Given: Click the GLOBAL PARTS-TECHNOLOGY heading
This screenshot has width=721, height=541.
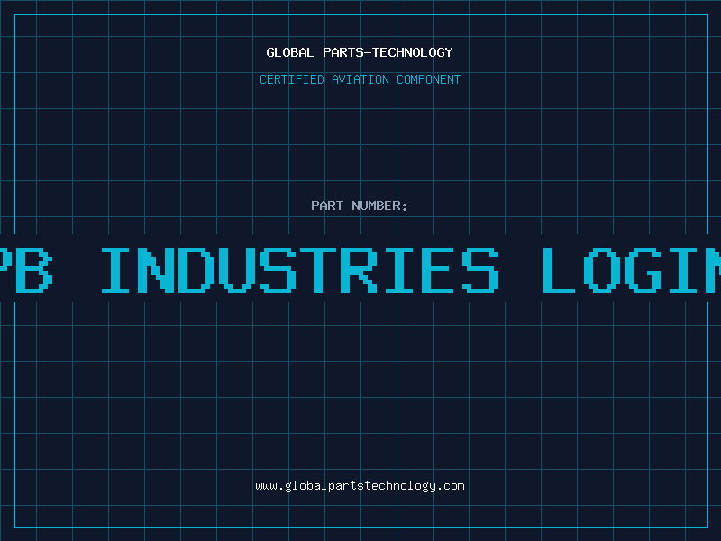Looking at the screenshot, I should point(360,52).
